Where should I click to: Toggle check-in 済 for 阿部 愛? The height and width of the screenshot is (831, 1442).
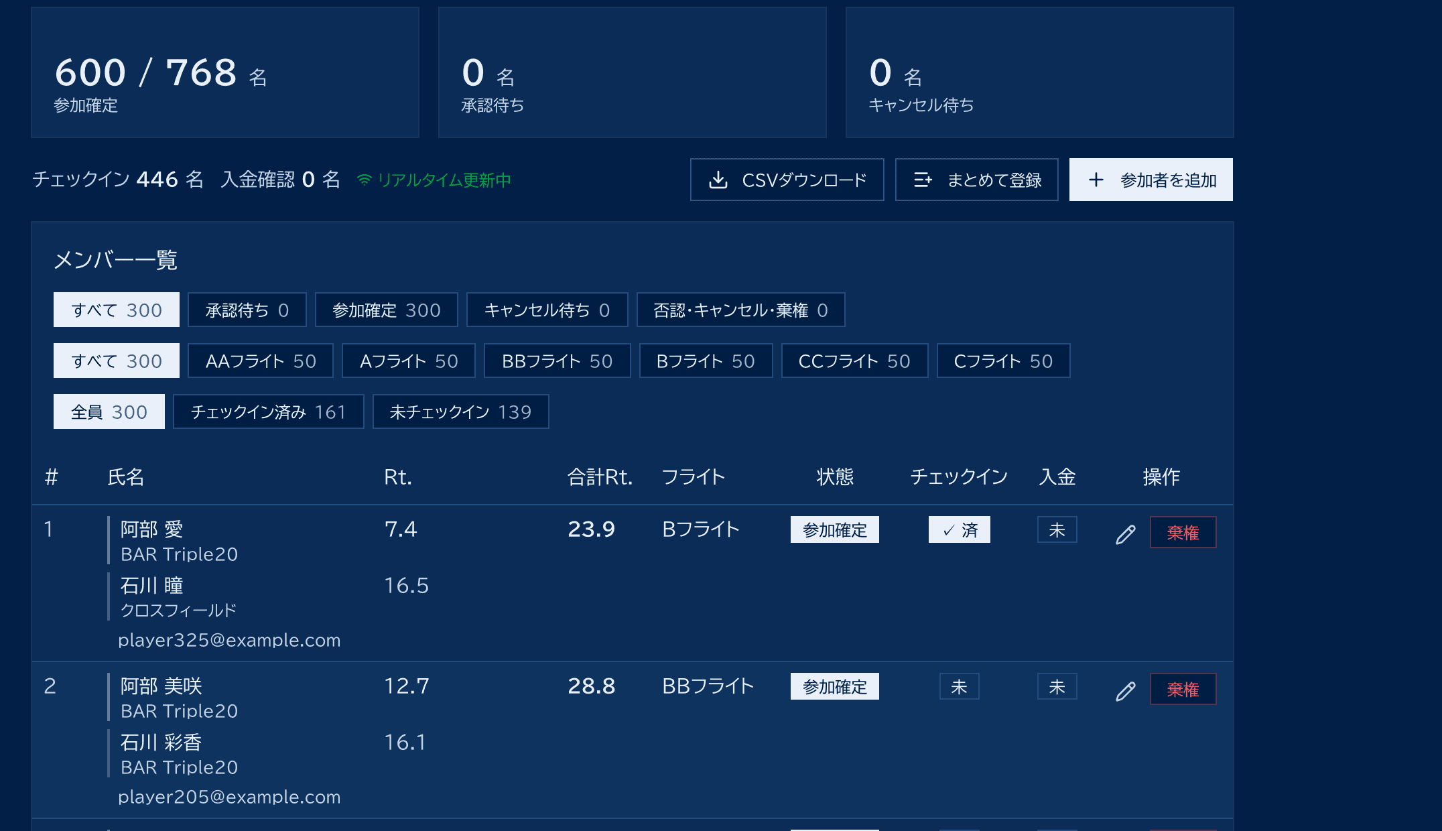point(959,529)
